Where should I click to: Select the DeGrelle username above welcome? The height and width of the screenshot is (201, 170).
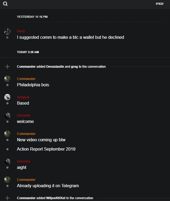pos(24,116)
